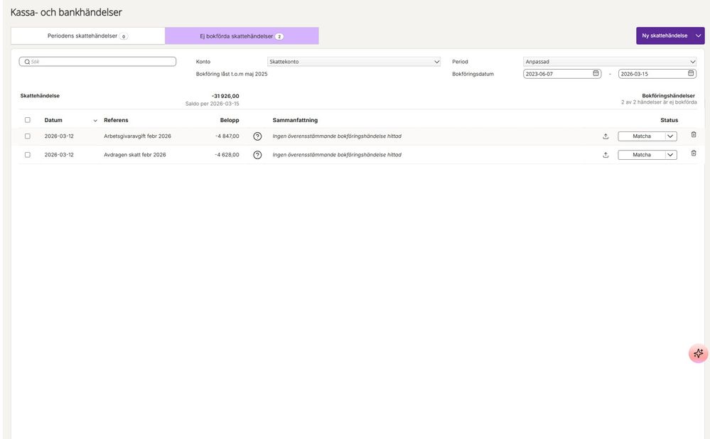The image size is (710, 439).
Task: Click the help icon on Avdragen skatt row
Action: (x=257, y=155)
